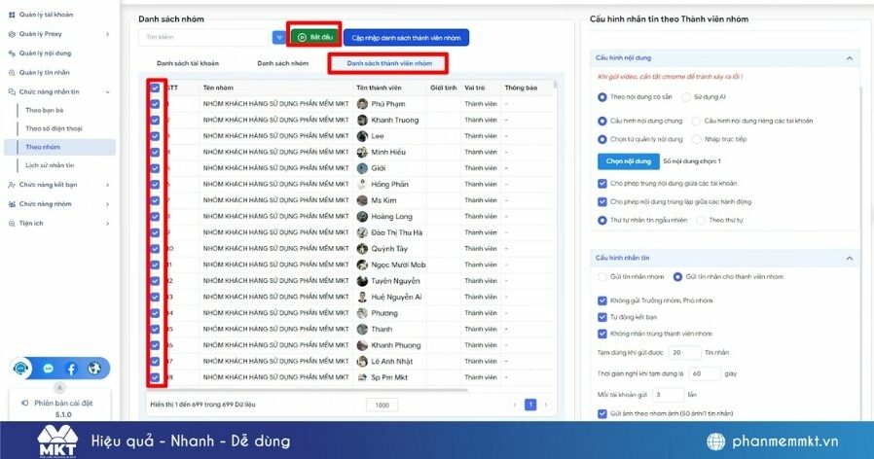874x459 pixels.
Task: Click the previous page arrow
Action: (x=515, y=405)
